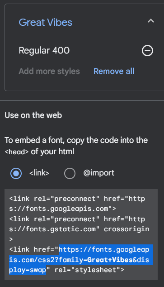
Task: Click 'To embed a font' instruction text
Action: (76, 146)
